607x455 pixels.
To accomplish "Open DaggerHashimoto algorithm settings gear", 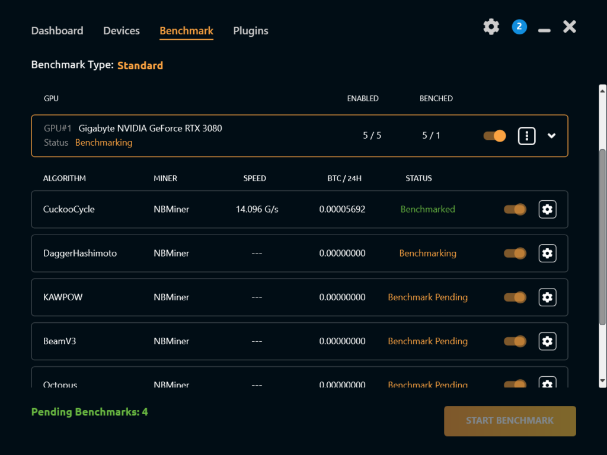I will coord(547,254).
